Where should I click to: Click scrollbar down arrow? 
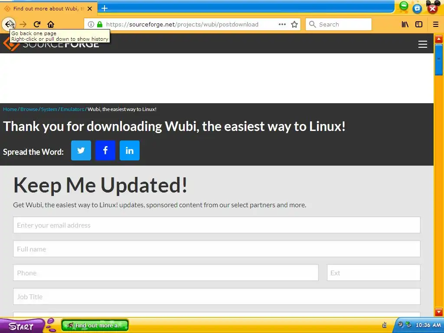[439, 311]
